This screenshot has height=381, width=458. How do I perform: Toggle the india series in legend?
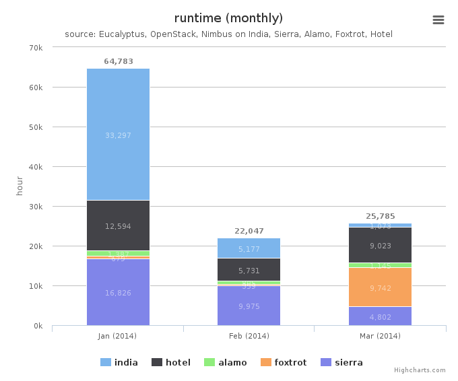click(119, 362)
